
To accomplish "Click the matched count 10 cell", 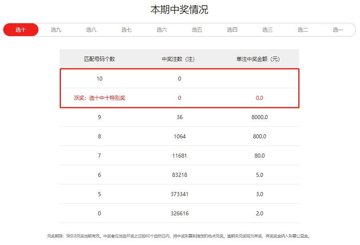I will (99, 79).
